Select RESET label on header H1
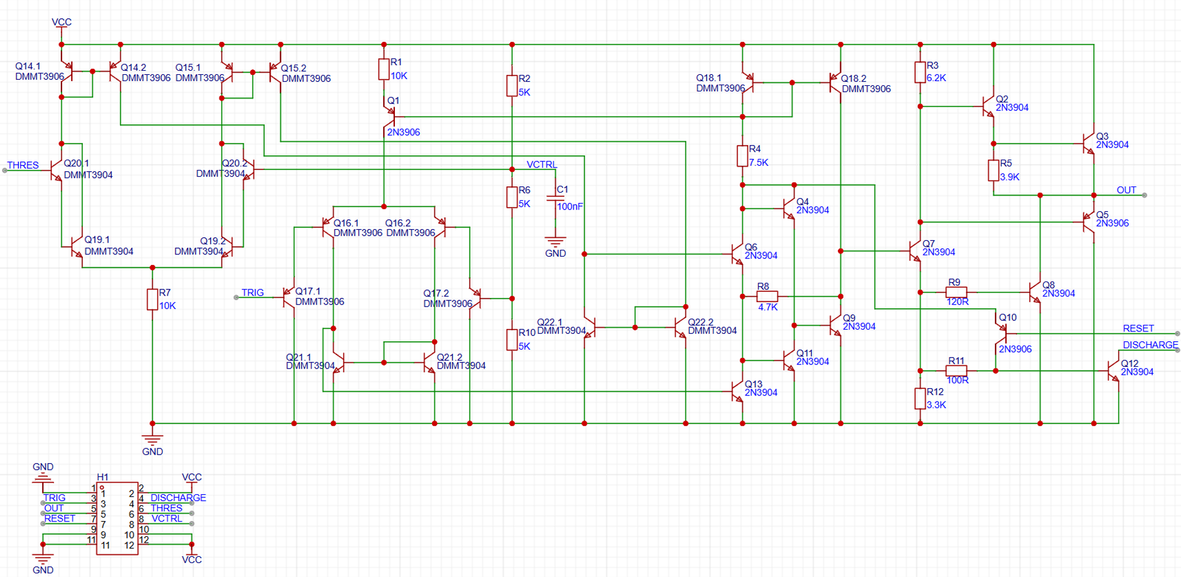1181x577 pixels. coord(60,519)
